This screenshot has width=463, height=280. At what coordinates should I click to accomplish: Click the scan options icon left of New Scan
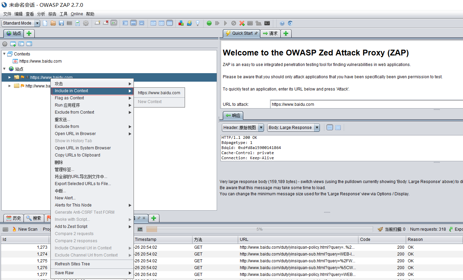point(5,229)
